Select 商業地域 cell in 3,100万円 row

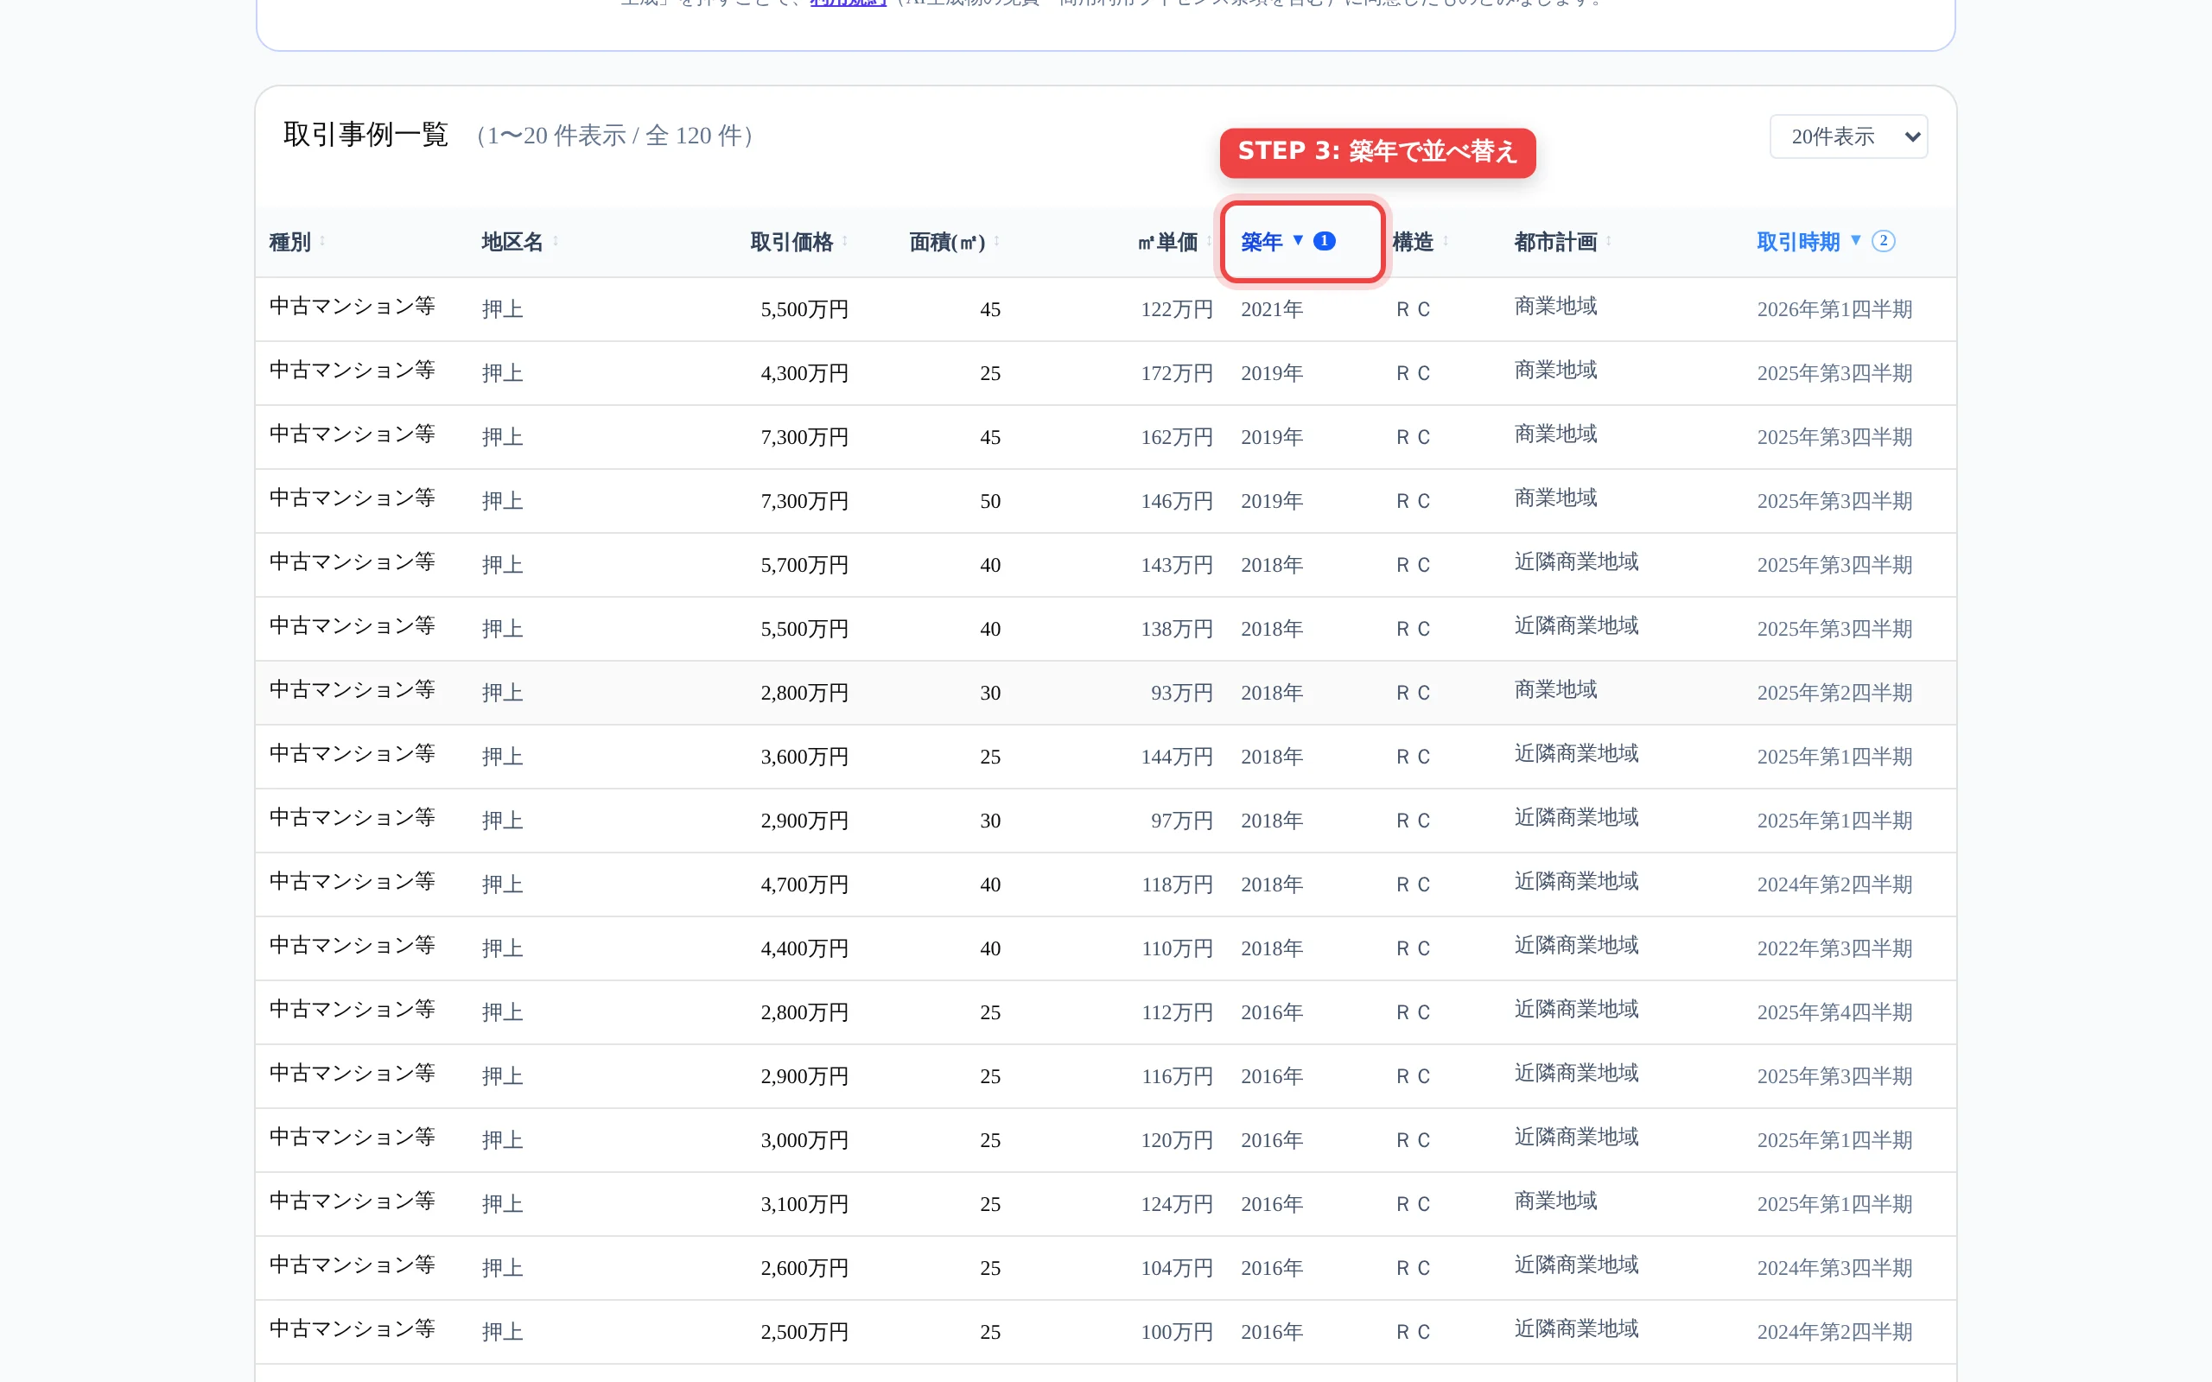coord(1555,1202)
